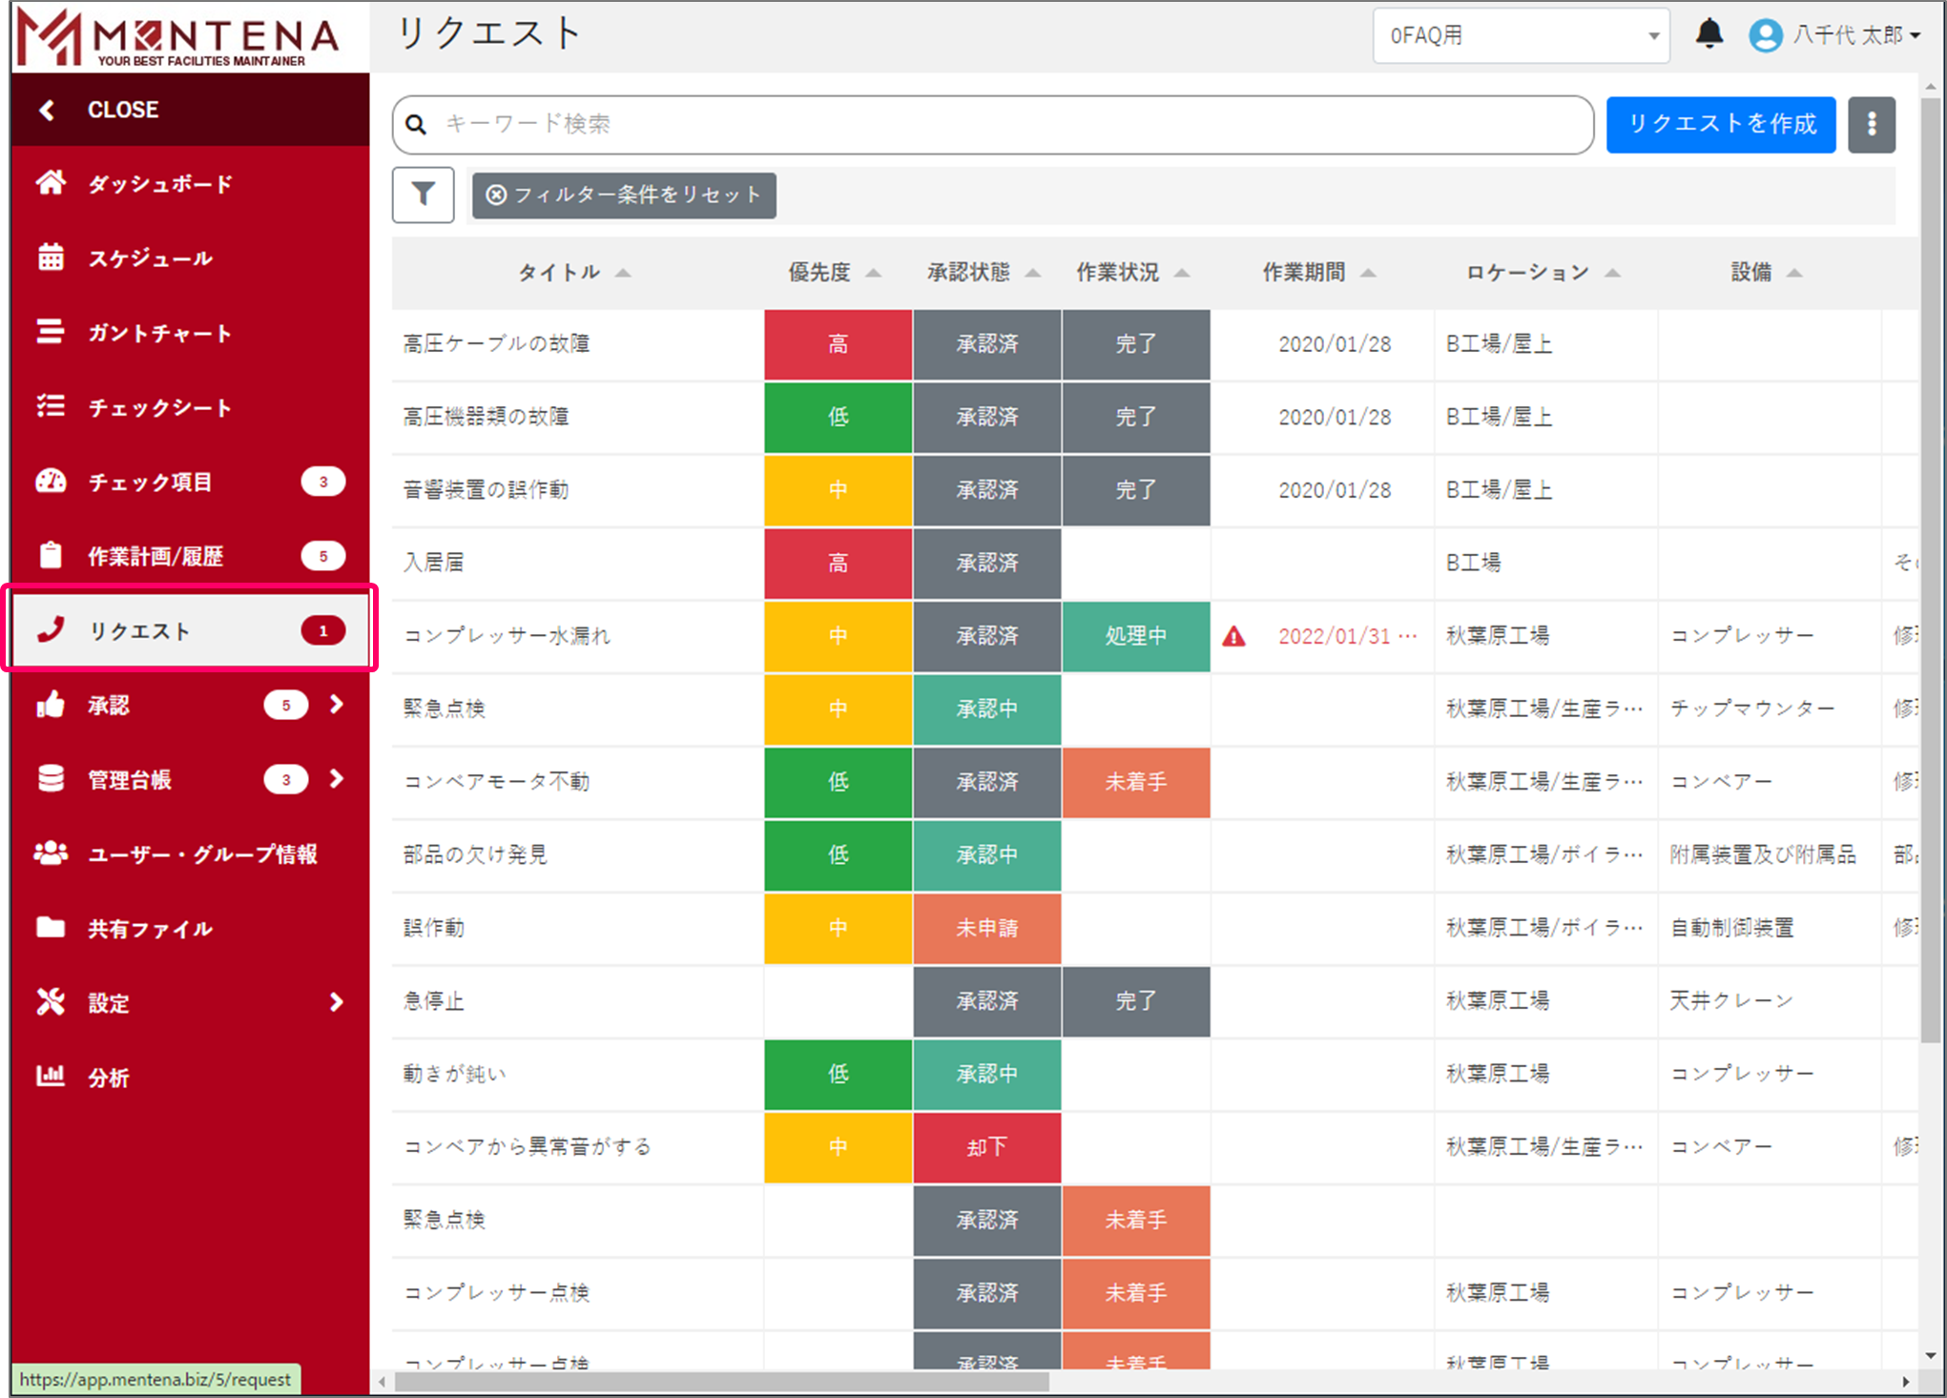Go to ユーザー・グループ情報 menu item
The height and width of the screenshot is (1398, 1947).
(x=201, y=853)
